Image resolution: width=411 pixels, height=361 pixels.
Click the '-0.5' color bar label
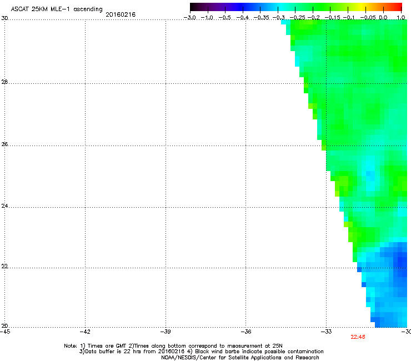(224, 18)
